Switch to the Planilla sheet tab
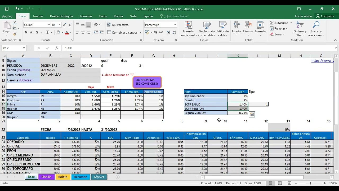Viewport: 339px width, 191px height. point(46,177)
